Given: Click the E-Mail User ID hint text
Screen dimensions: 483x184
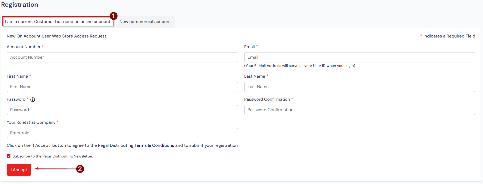Looking at the screenshot, I should coord(299,66).
